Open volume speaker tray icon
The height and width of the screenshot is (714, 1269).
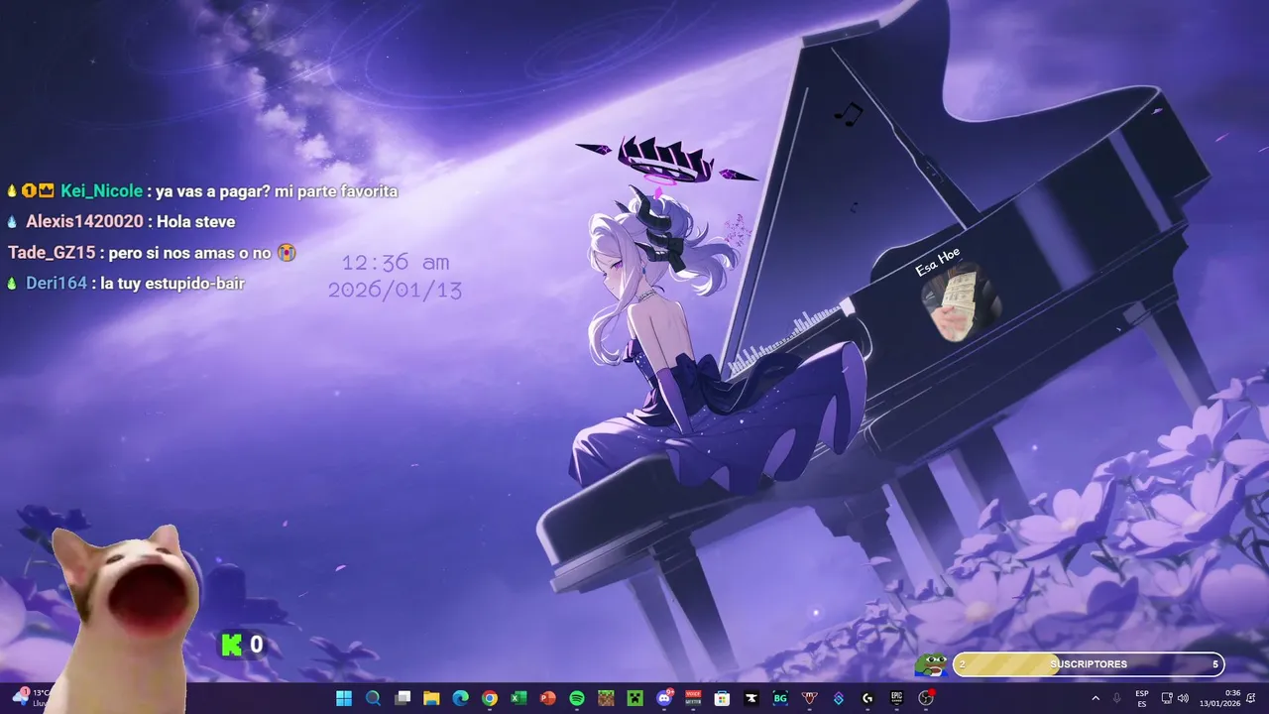click(1183, 698)
